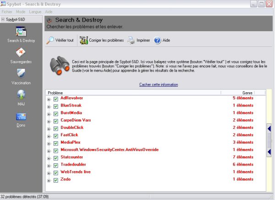Open Search & Destroy sidebar icon
The height and width of the screenshot is (200, 275).
21,32
